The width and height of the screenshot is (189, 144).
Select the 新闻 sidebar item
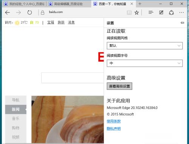click(x=16, y=109)
